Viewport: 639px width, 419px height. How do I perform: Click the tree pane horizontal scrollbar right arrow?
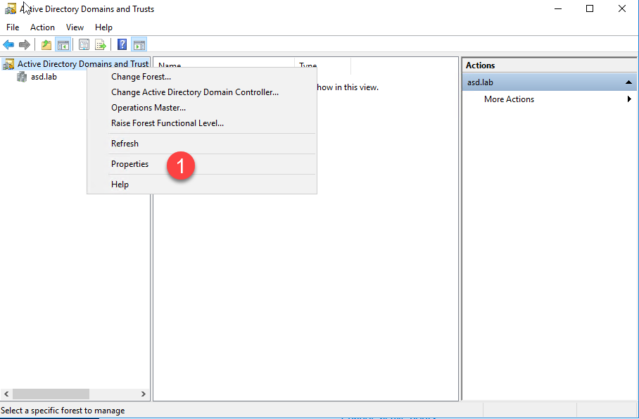click(144, 394)
